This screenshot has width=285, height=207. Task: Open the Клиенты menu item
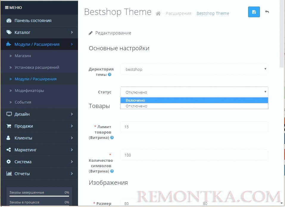point(39,138)
